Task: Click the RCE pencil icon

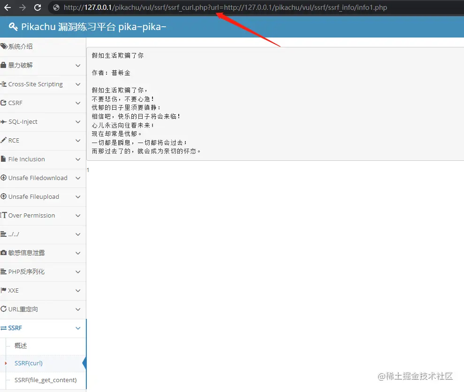Action: pyautogui.click(x=4, y=140)
